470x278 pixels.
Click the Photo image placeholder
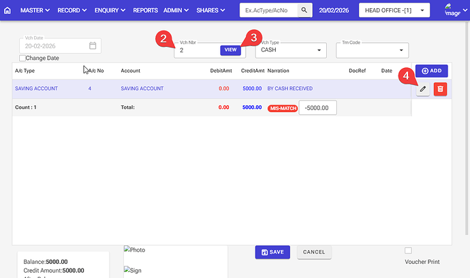pyautogui.click(x=134, y=250)
